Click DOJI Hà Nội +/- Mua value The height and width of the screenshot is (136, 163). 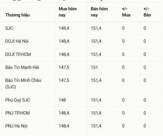pos(123,41)
